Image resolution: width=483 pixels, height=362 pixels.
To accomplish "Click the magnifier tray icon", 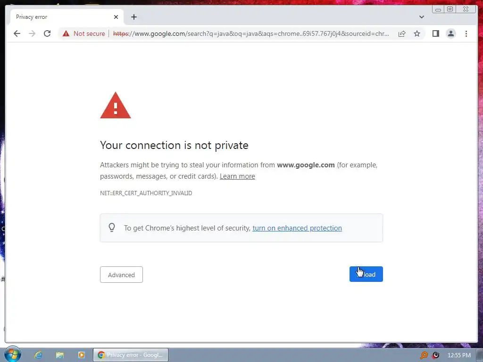I will tap(424, 355).
